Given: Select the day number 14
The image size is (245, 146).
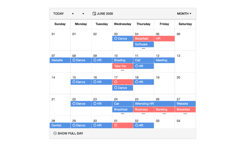Looking at the screenshot, I should [x=53, y=77].
